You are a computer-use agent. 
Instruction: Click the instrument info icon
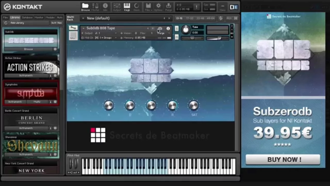168,28
